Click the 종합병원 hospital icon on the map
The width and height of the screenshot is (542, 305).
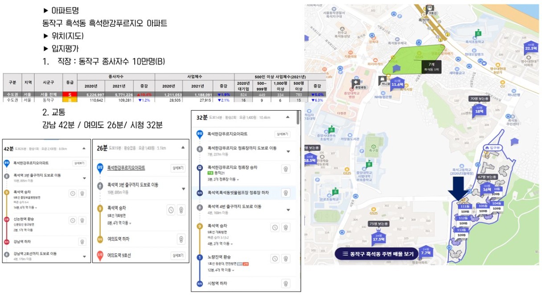[356, 83]
